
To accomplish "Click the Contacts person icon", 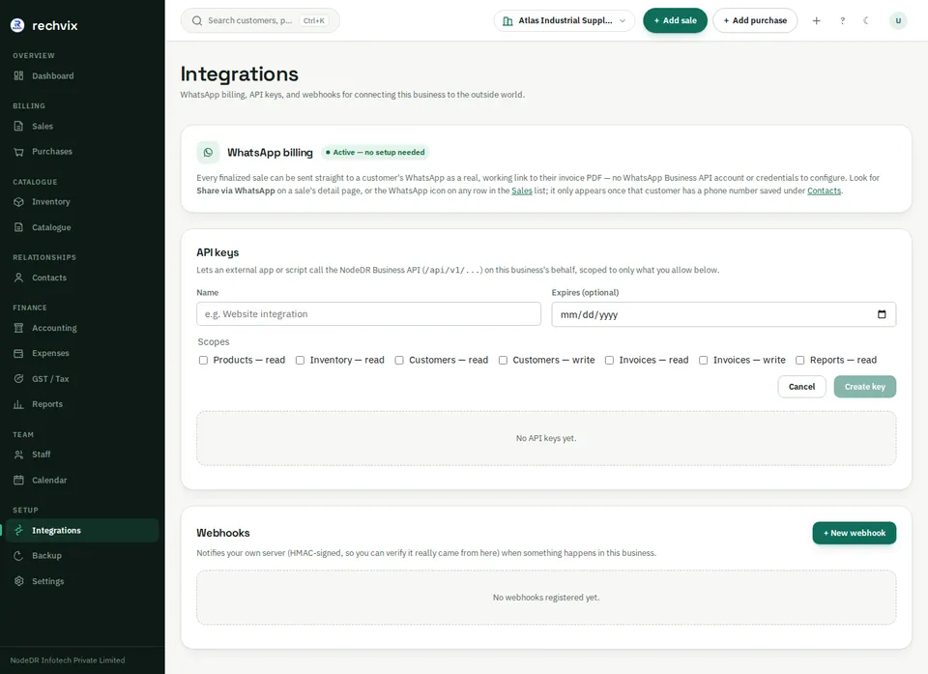I will tap(19, 278).
